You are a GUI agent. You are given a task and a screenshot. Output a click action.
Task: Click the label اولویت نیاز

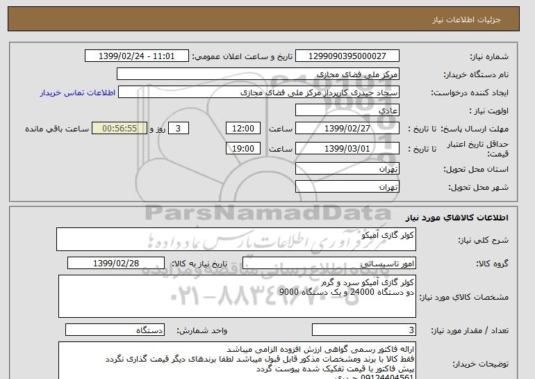coord(489,111)
